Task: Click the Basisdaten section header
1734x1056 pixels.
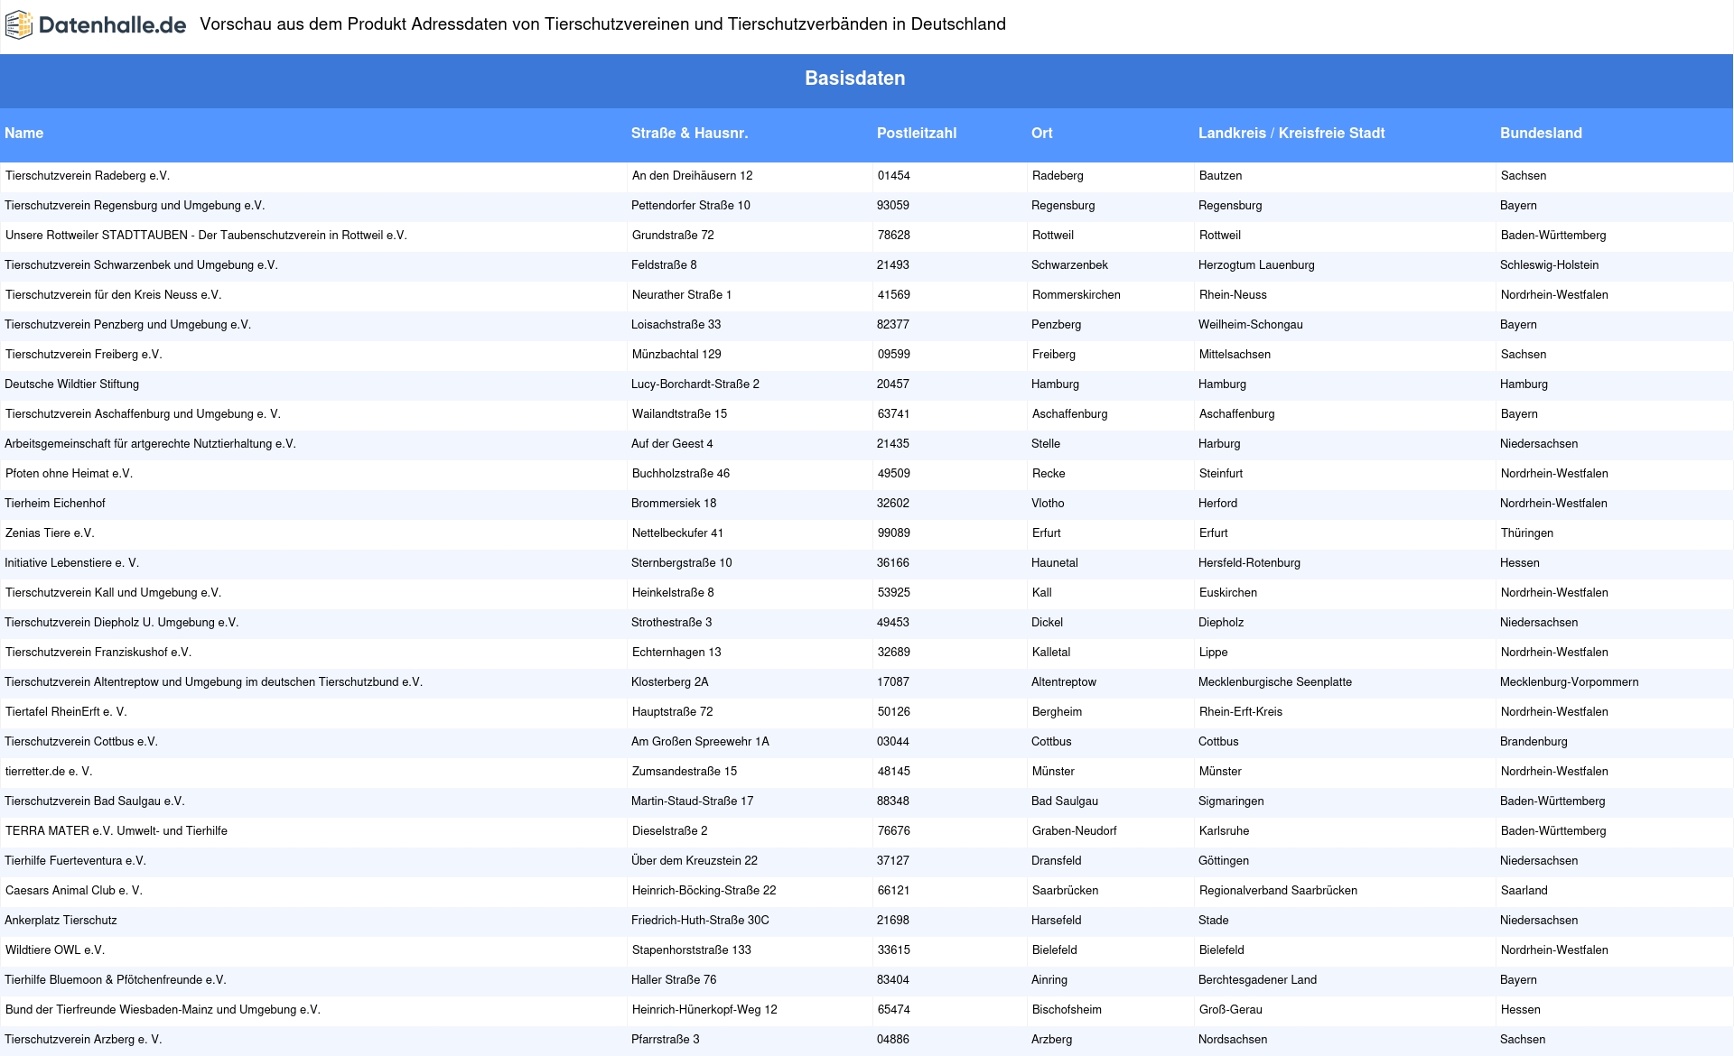Action: [854, 79]
